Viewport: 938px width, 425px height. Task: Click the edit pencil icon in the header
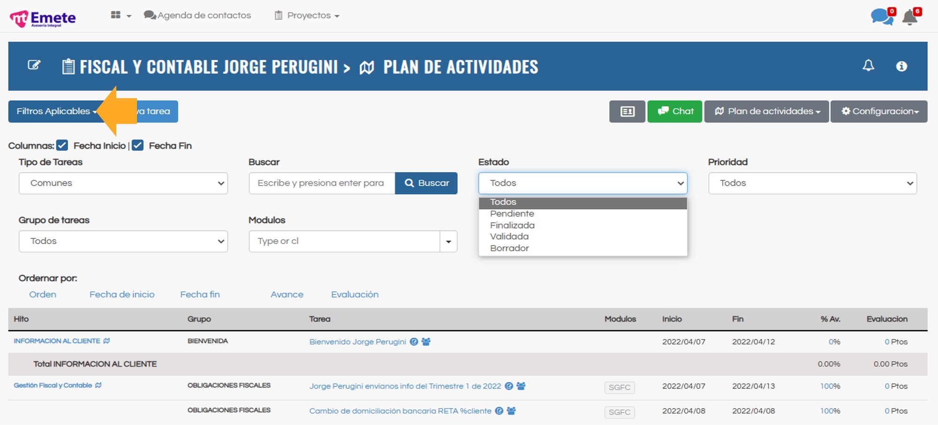coord(34,65)
